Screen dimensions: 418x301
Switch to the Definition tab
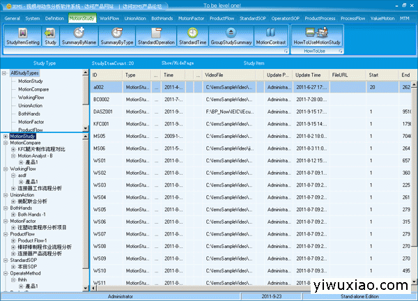coord(54,18)
